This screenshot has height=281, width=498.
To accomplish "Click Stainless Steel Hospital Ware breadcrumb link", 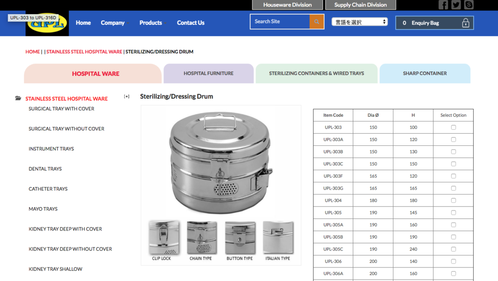I will pos(84,52).
